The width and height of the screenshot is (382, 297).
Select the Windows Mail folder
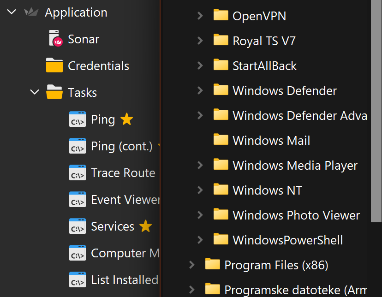(x=271, y=140)
